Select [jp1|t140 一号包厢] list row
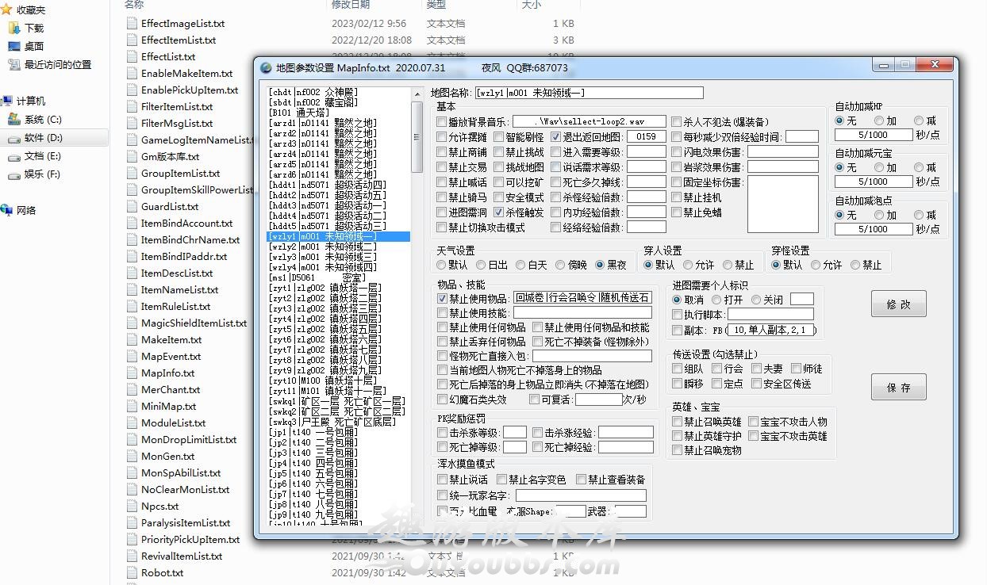This screenshot has width=987, height=585. pos(339,432)
